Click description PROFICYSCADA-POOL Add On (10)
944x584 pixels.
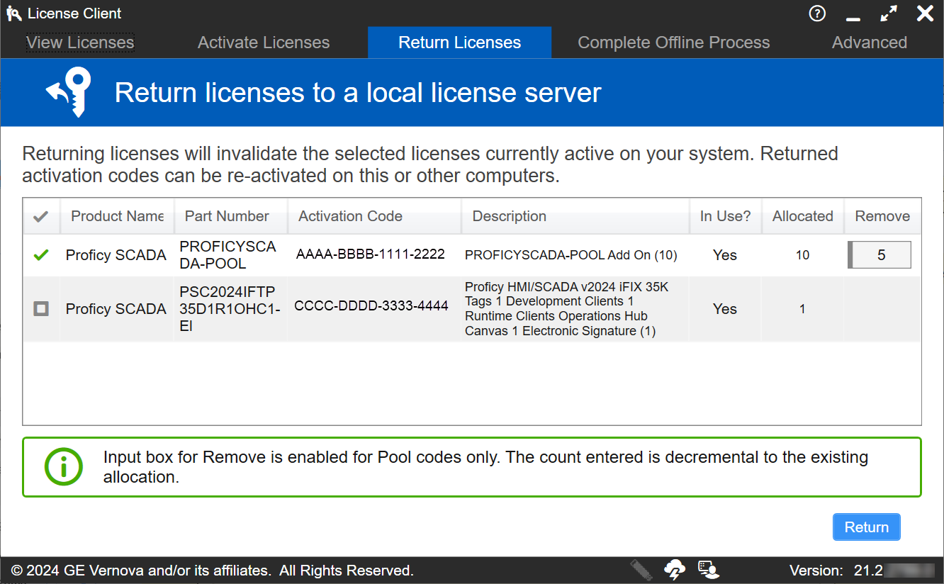(x=571, y=255)
